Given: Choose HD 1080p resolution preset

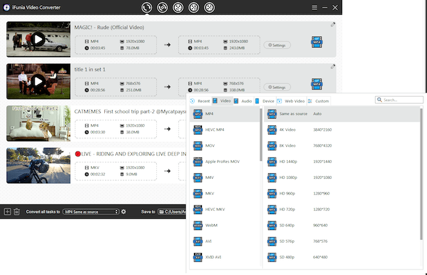Looking at the screenshot, I should tap(287, 177).
